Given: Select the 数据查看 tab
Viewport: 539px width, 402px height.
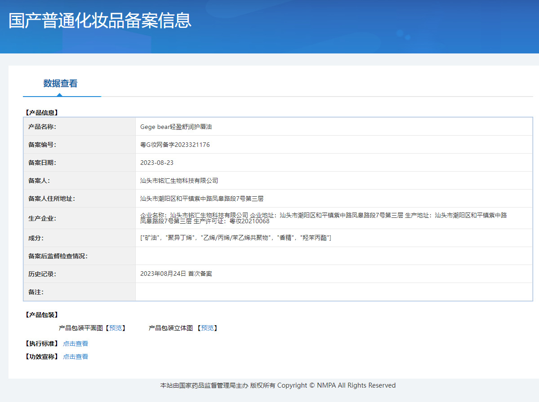Looking at the screenshot, I should (61, 84).
